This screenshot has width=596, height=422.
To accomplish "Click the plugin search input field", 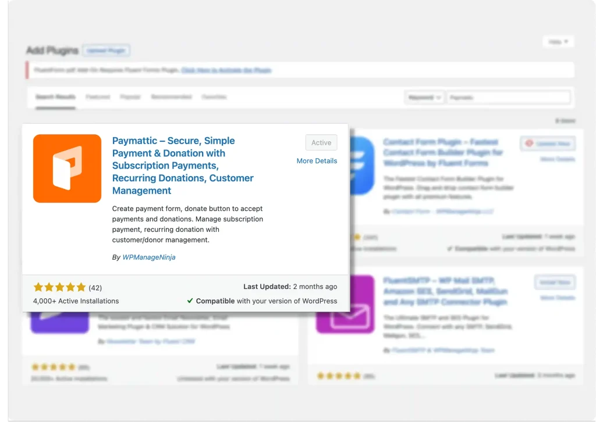I will (508, 98).
